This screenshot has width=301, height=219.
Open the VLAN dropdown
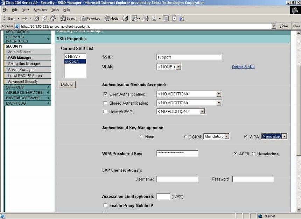coord(169,67)
